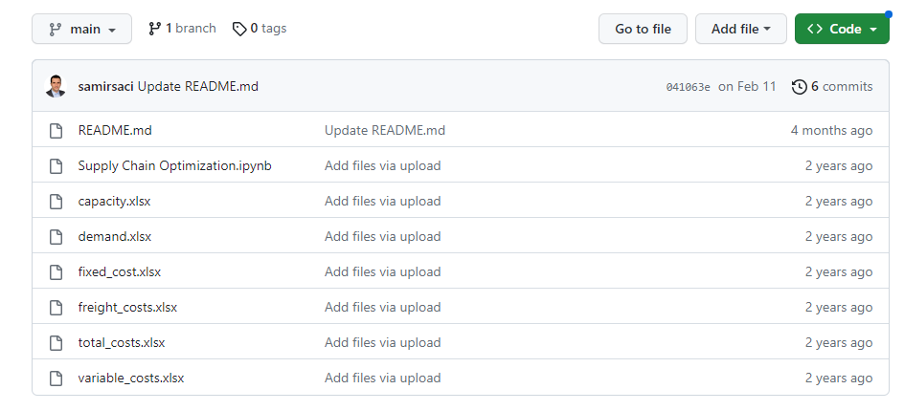View commit hash 041063e
904x411 pixels.
(x=688, y=87)
